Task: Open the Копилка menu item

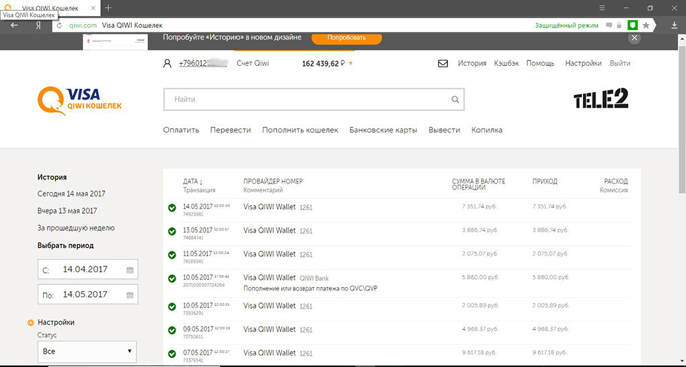Action: click(487, 130)
